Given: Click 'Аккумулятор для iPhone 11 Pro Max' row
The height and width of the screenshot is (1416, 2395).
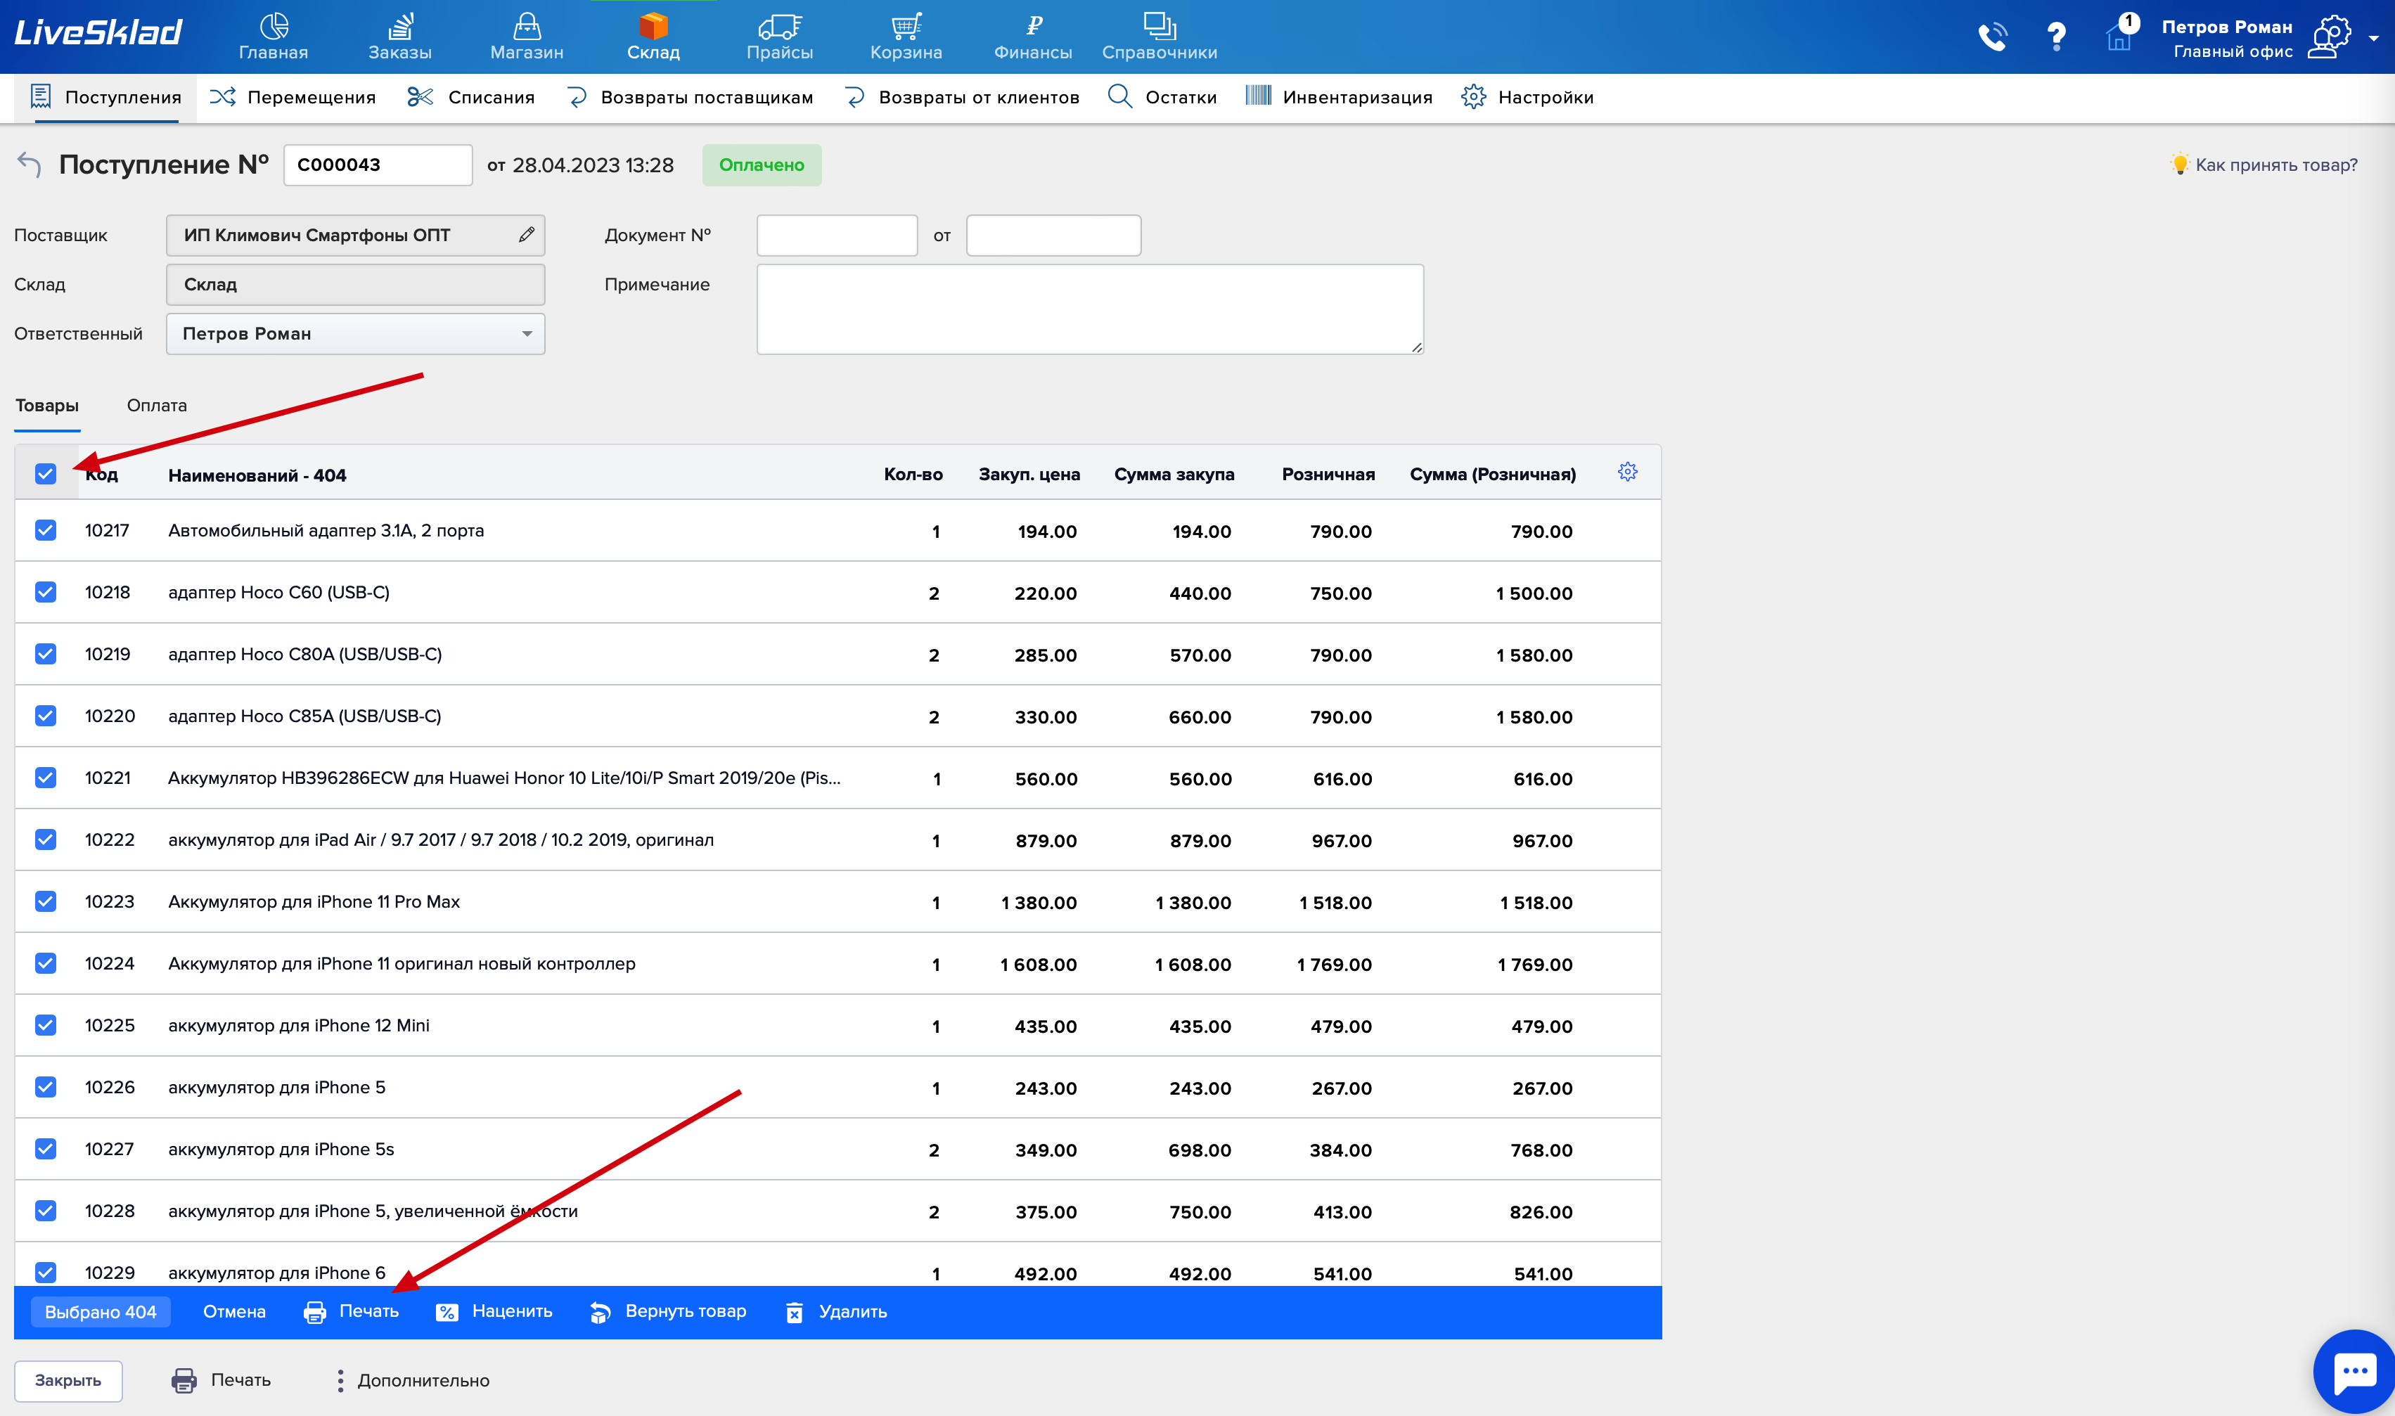Looking at the screenshot, I should [837, 901].
